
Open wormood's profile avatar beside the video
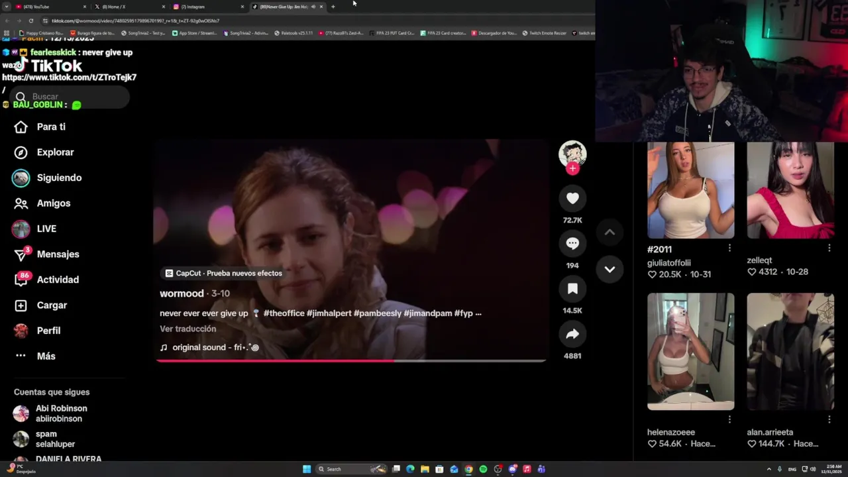pos(572,154)
